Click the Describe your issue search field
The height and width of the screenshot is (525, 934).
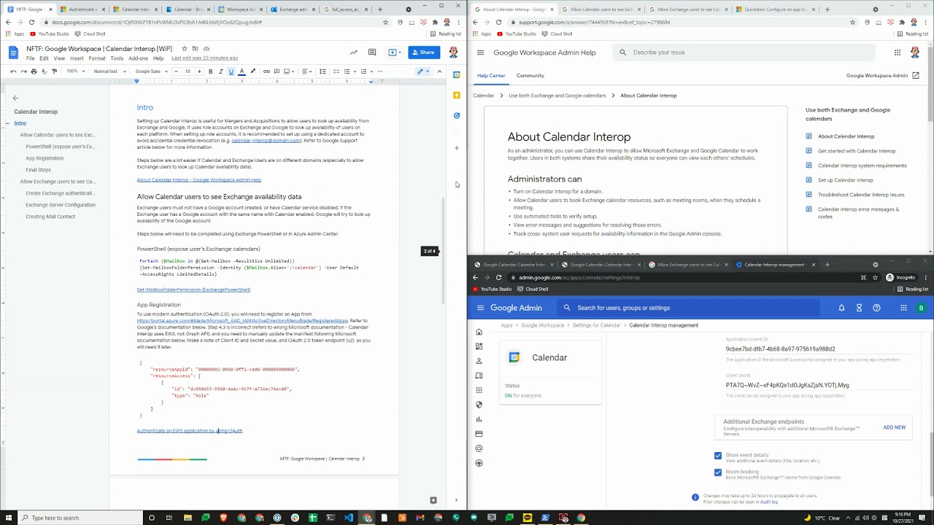(x=744, y=52)
